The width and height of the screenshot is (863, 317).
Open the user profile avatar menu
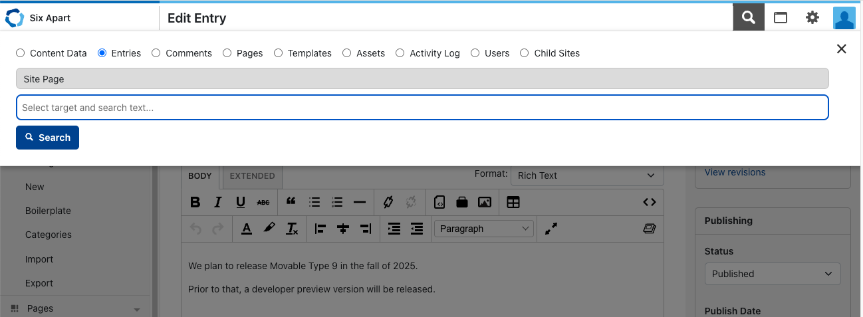point(844,18)
